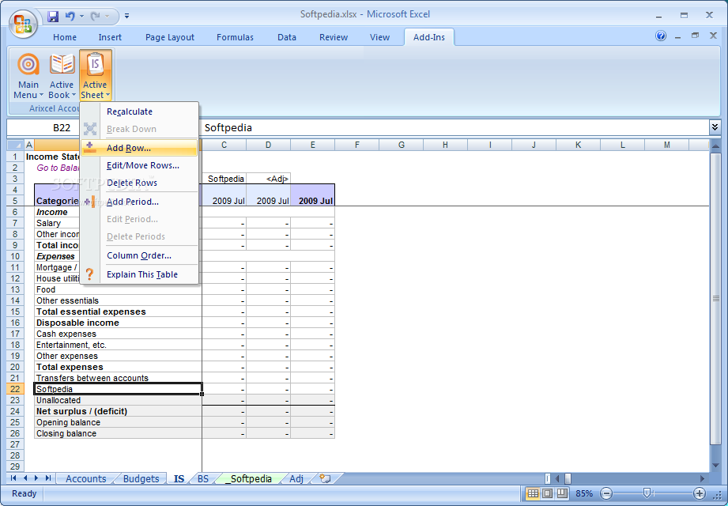Click the 'Disposable income' cell

click(119, 323)
